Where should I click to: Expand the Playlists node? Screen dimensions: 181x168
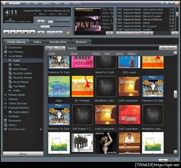(5, 99)
